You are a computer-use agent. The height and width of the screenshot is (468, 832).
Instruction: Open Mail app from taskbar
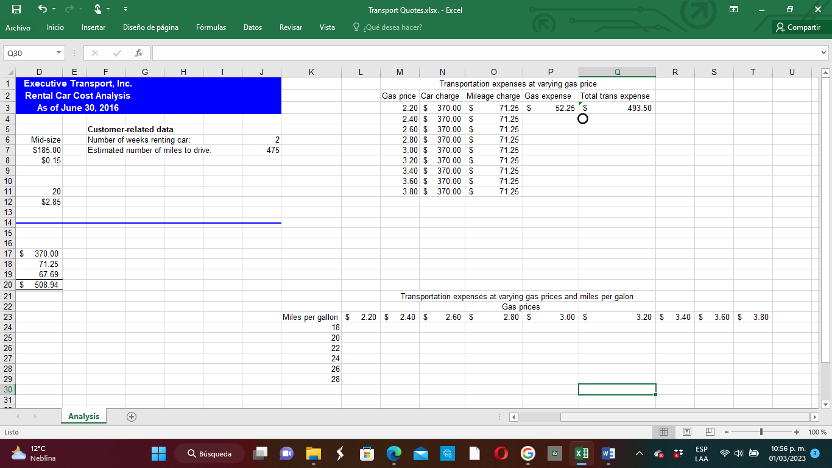(421, 453)
